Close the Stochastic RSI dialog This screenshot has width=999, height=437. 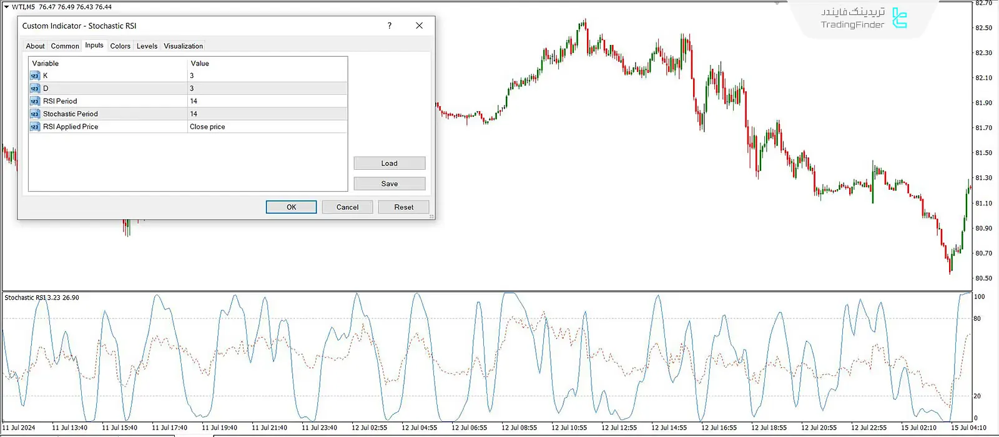tap(419, 26)
